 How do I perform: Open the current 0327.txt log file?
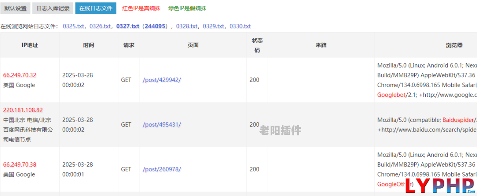128,26
